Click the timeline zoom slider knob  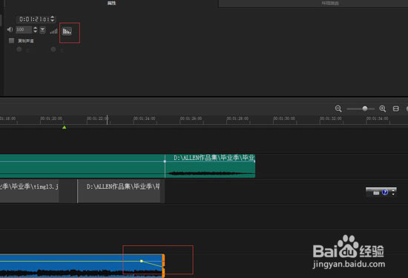click(x=365, y=109)
